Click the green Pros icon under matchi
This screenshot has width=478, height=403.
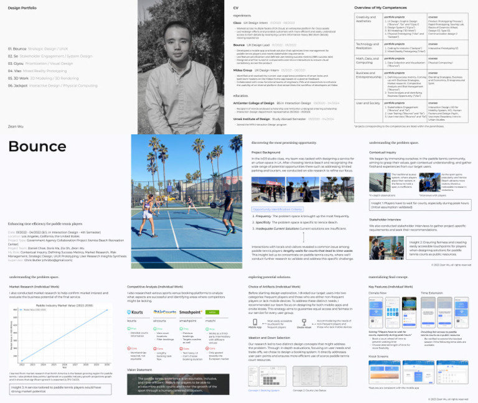pos(207,329)
